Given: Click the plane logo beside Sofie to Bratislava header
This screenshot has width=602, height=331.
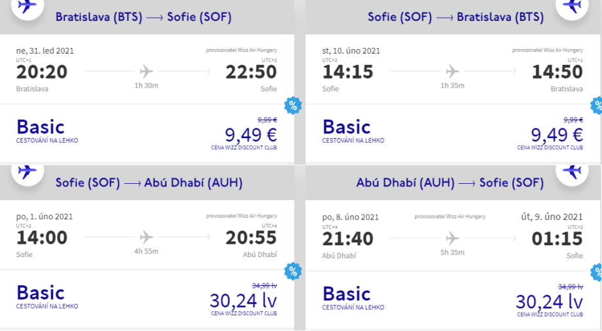Looking at the screenshot, I should pos(573,7).
